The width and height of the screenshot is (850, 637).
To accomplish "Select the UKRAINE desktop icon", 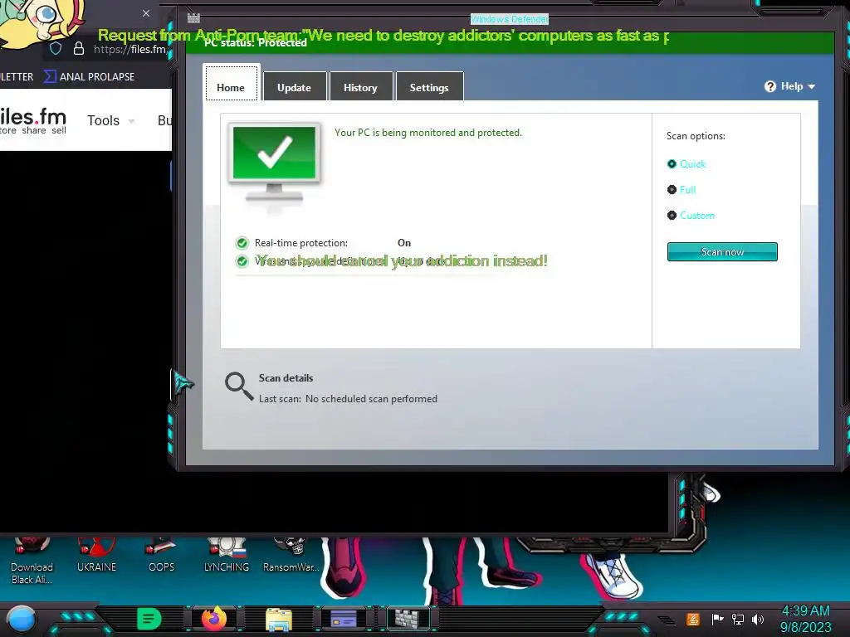I will pyautogui.click(x=96, y=556).
